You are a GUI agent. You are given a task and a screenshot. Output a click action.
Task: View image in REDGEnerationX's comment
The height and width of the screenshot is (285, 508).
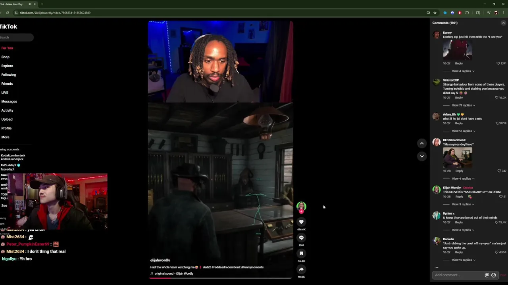click(x=458, y=158)
